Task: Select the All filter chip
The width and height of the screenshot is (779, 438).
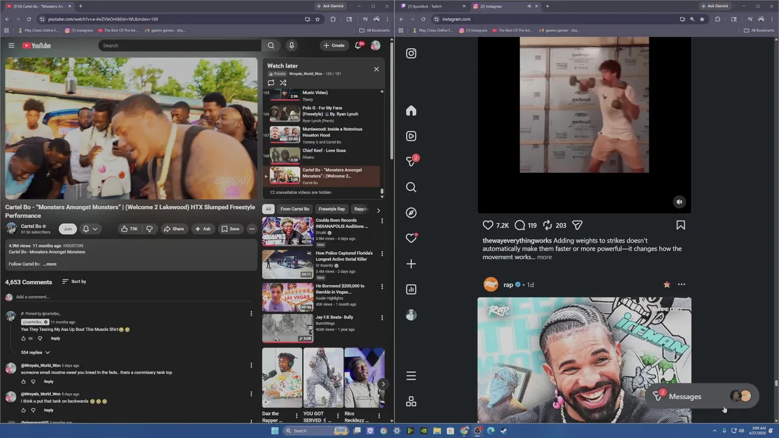Action: [x=268, y=209]
